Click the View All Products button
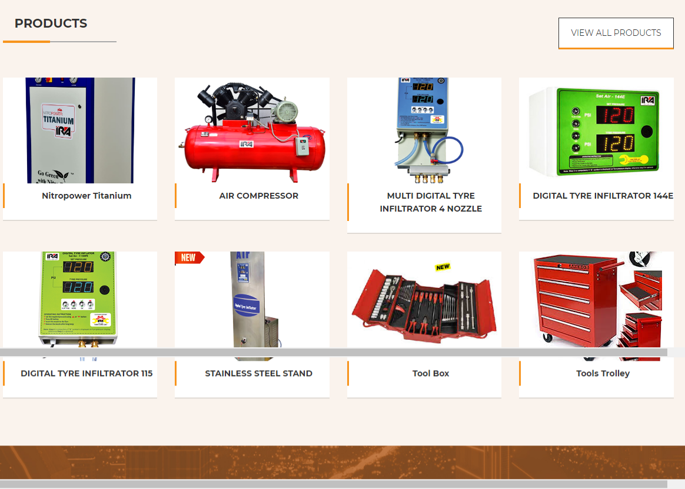Image resolution: width=685 pixels, height=489 pixels. point(616,33)
